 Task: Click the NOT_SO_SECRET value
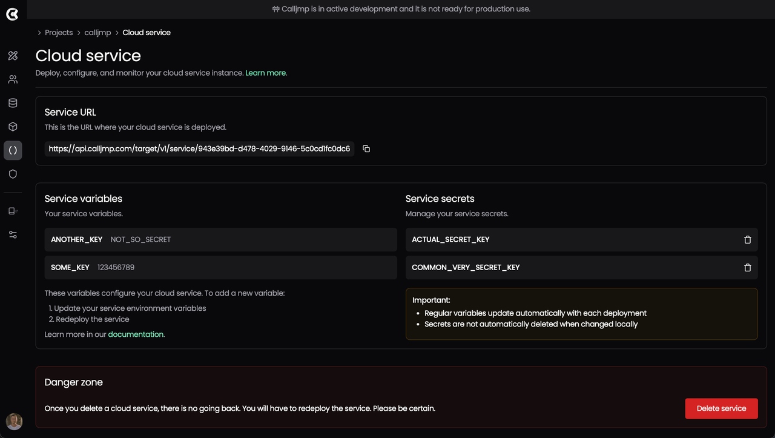click(x=140, y=239)
